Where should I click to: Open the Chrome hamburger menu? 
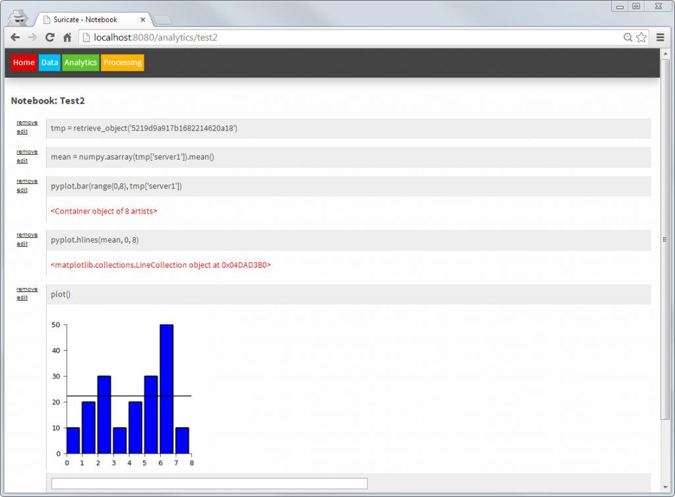[660, 38]
